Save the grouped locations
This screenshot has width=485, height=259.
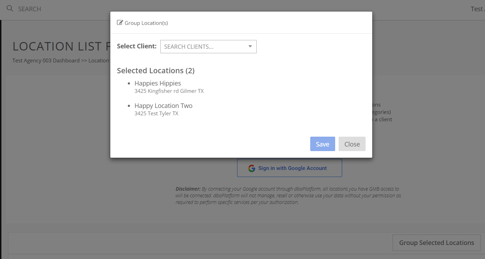(322, 144)
